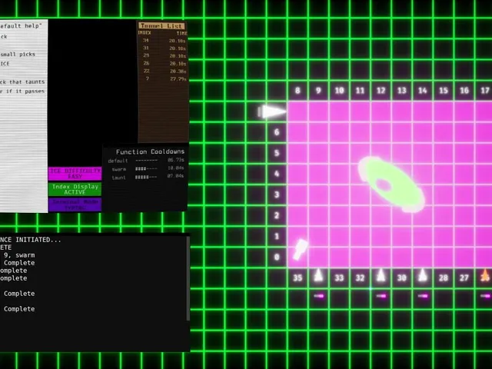This screenshot has height=369, width=492.
Task: Click grid column index label 9
Action: click(318, 91)
